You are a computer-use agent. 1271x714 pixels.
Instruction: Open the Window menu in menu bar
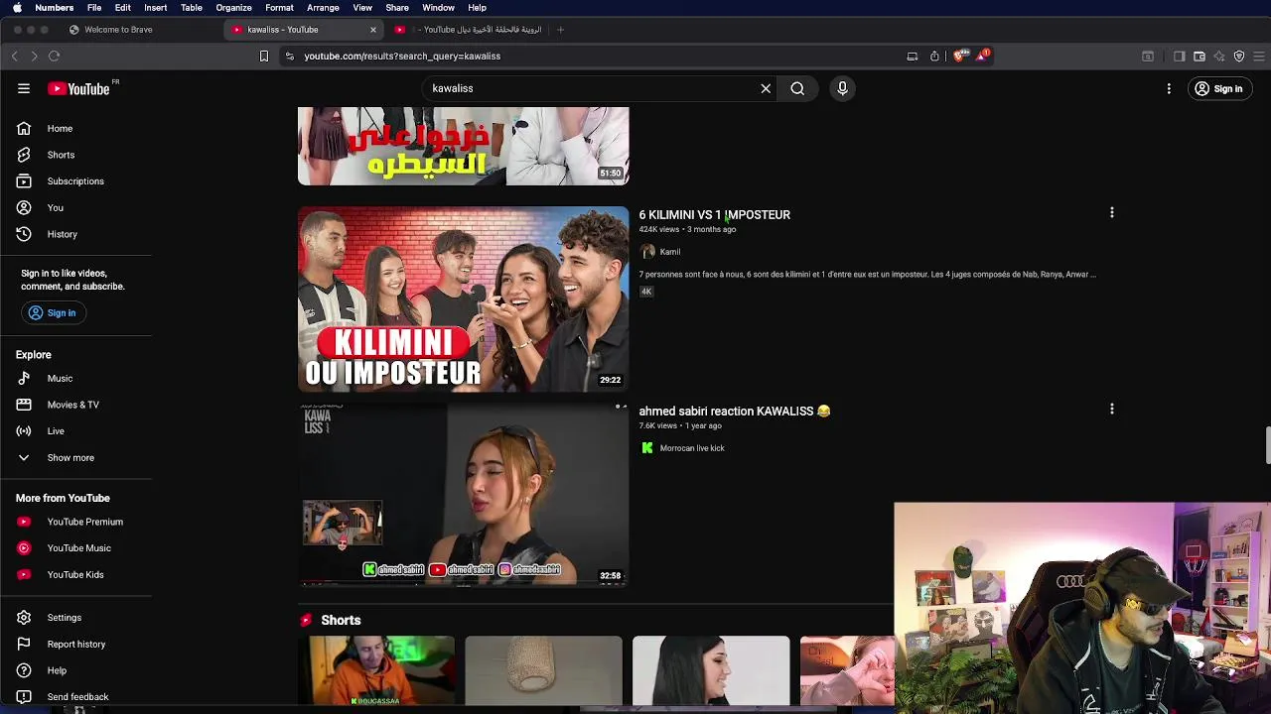438,8
